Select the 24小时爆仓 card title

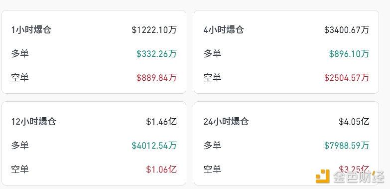(226, 122)
